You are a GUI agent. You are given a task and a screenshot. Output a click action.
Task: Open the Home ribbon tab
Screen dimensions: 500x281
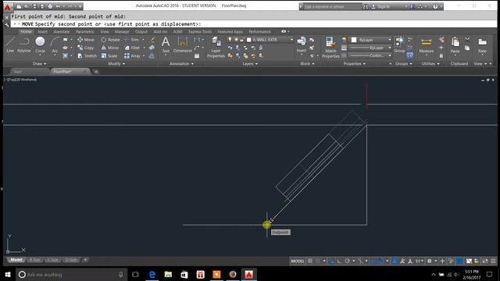(26, 31)
